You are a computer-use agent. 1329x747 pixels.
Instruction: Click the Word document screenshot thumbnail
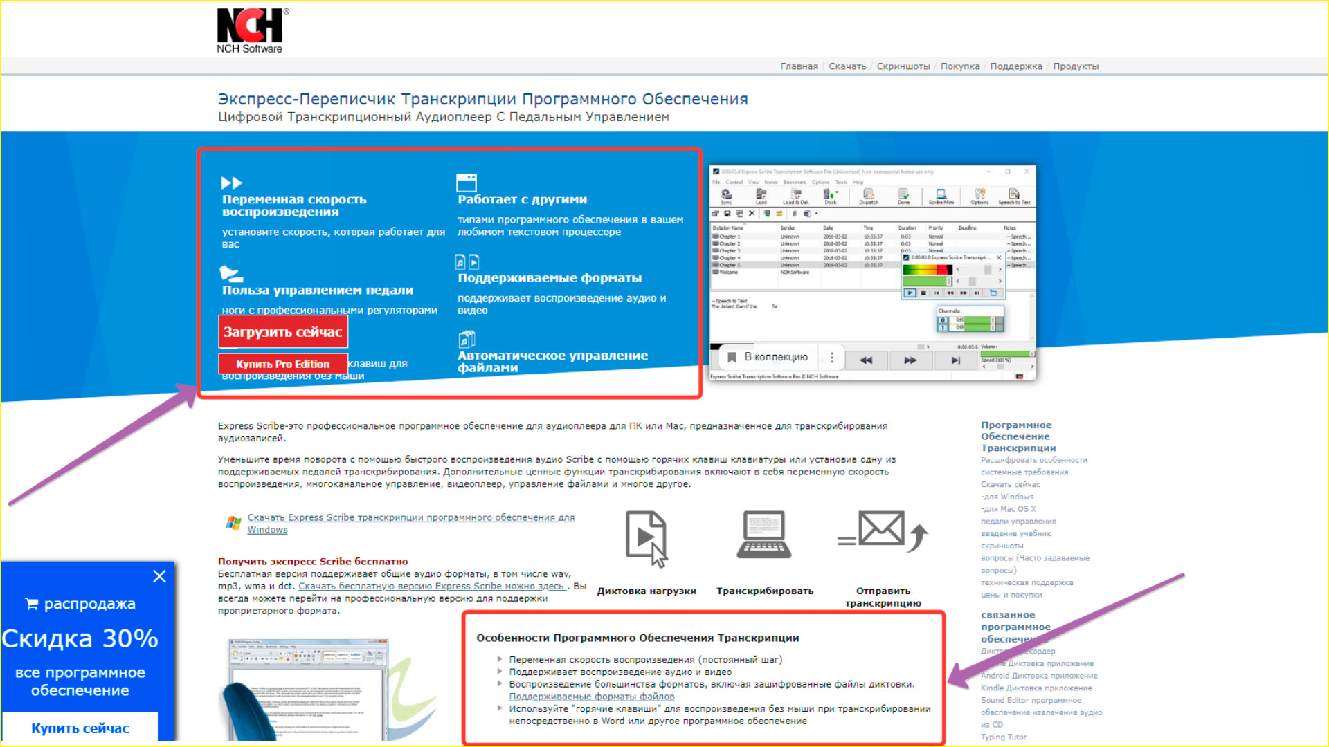click(x=308, y=690)
